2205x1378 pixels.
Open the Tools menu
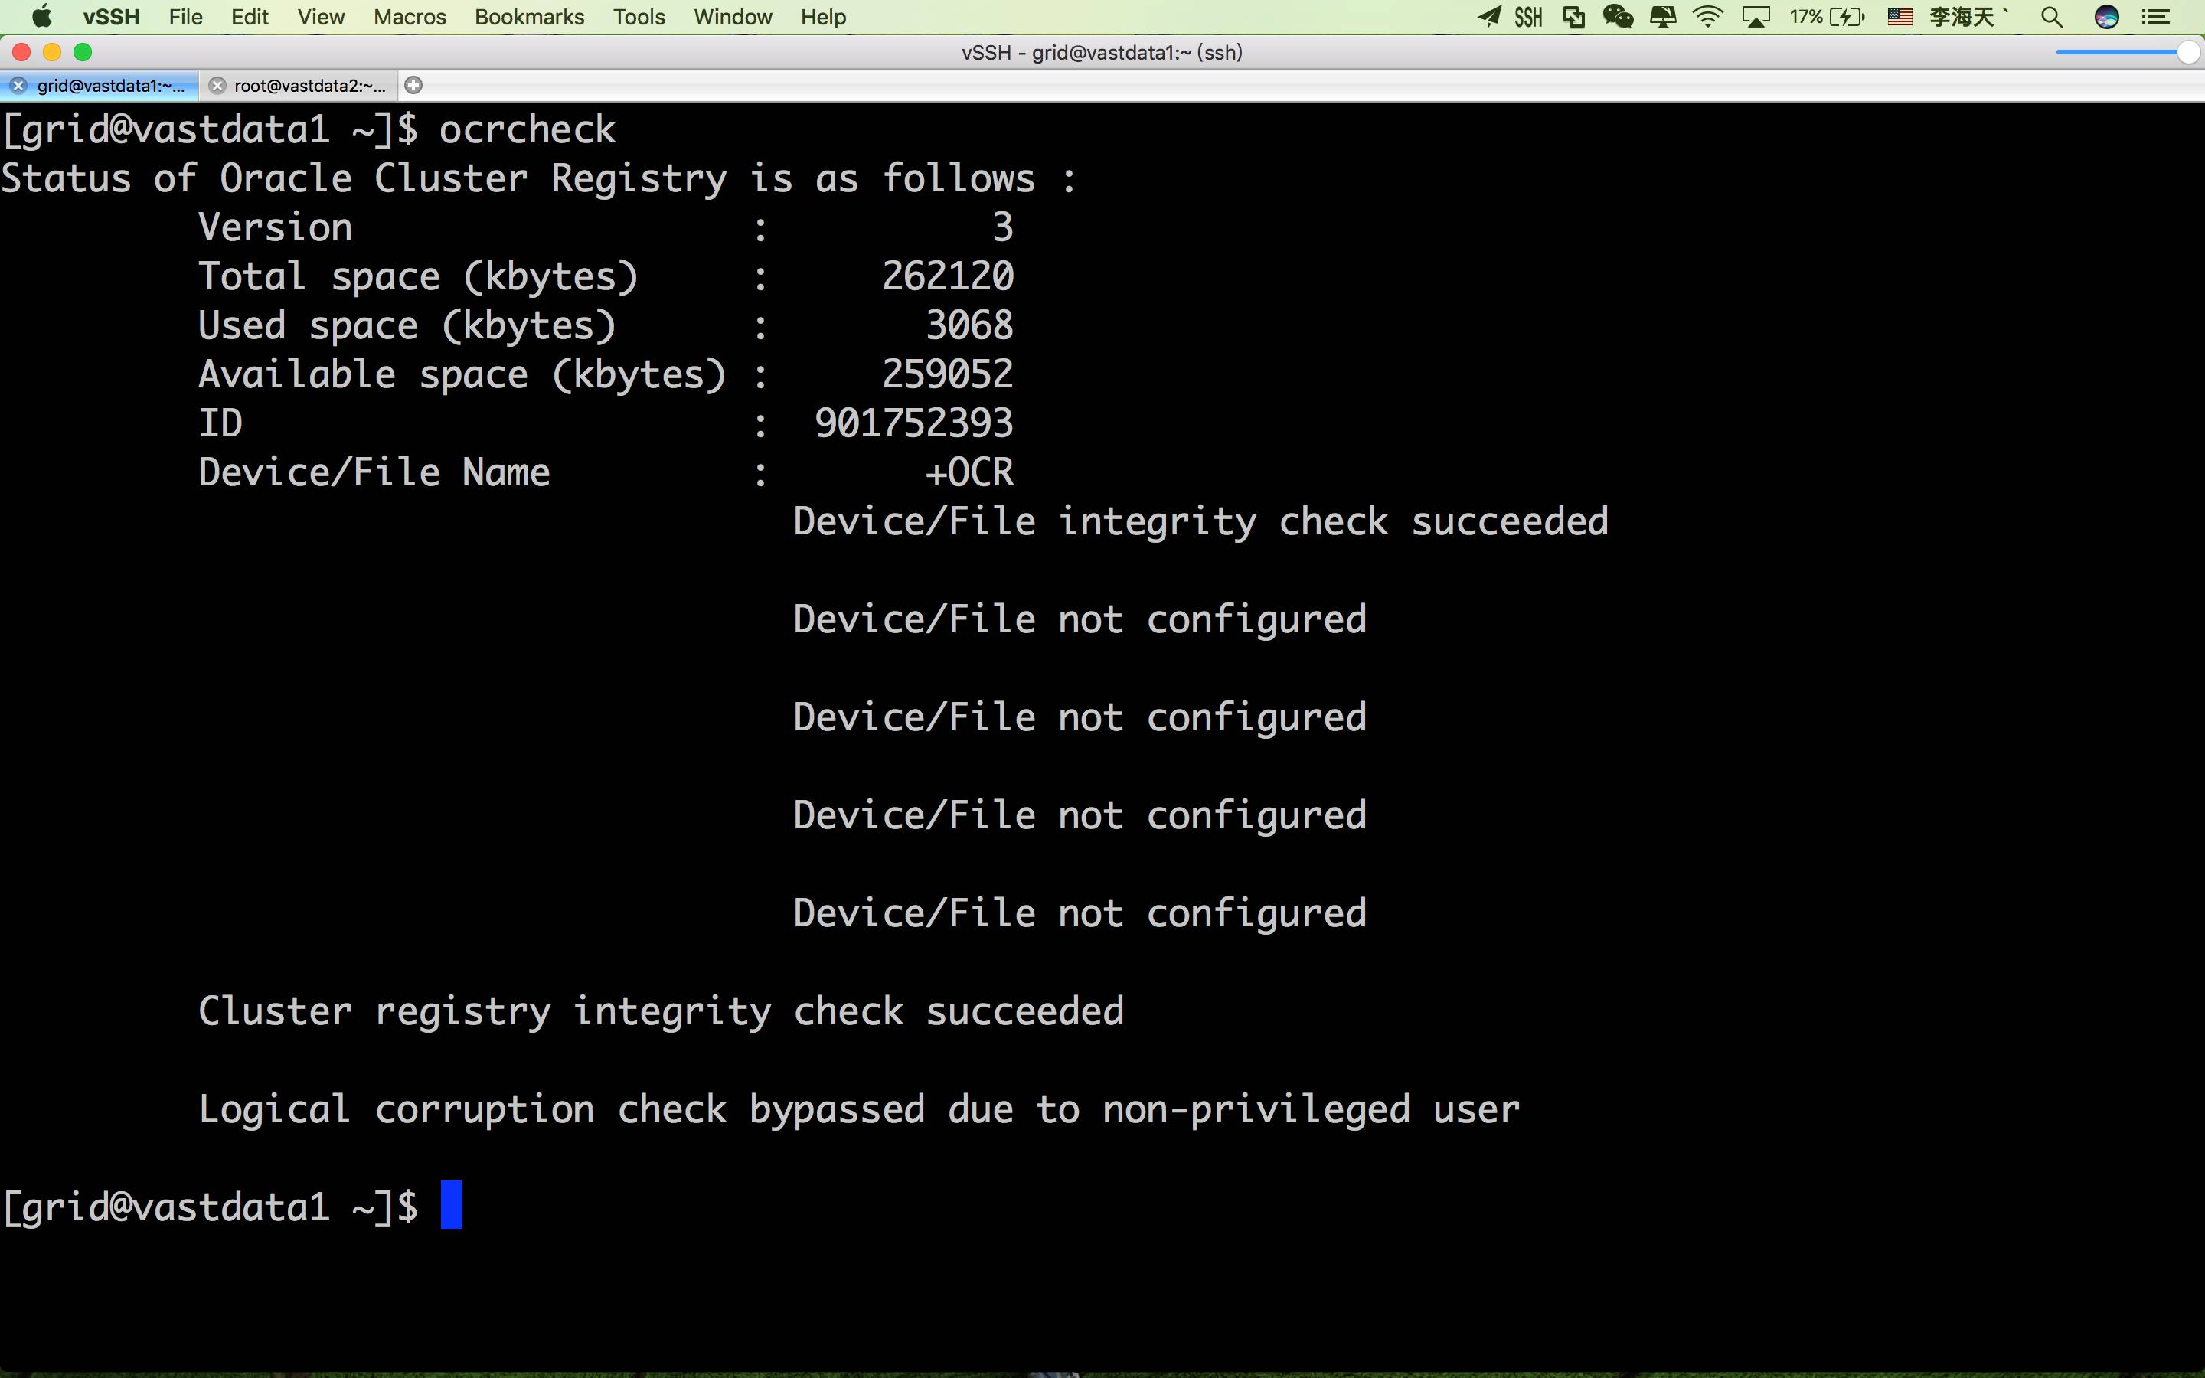click(639, 16)
